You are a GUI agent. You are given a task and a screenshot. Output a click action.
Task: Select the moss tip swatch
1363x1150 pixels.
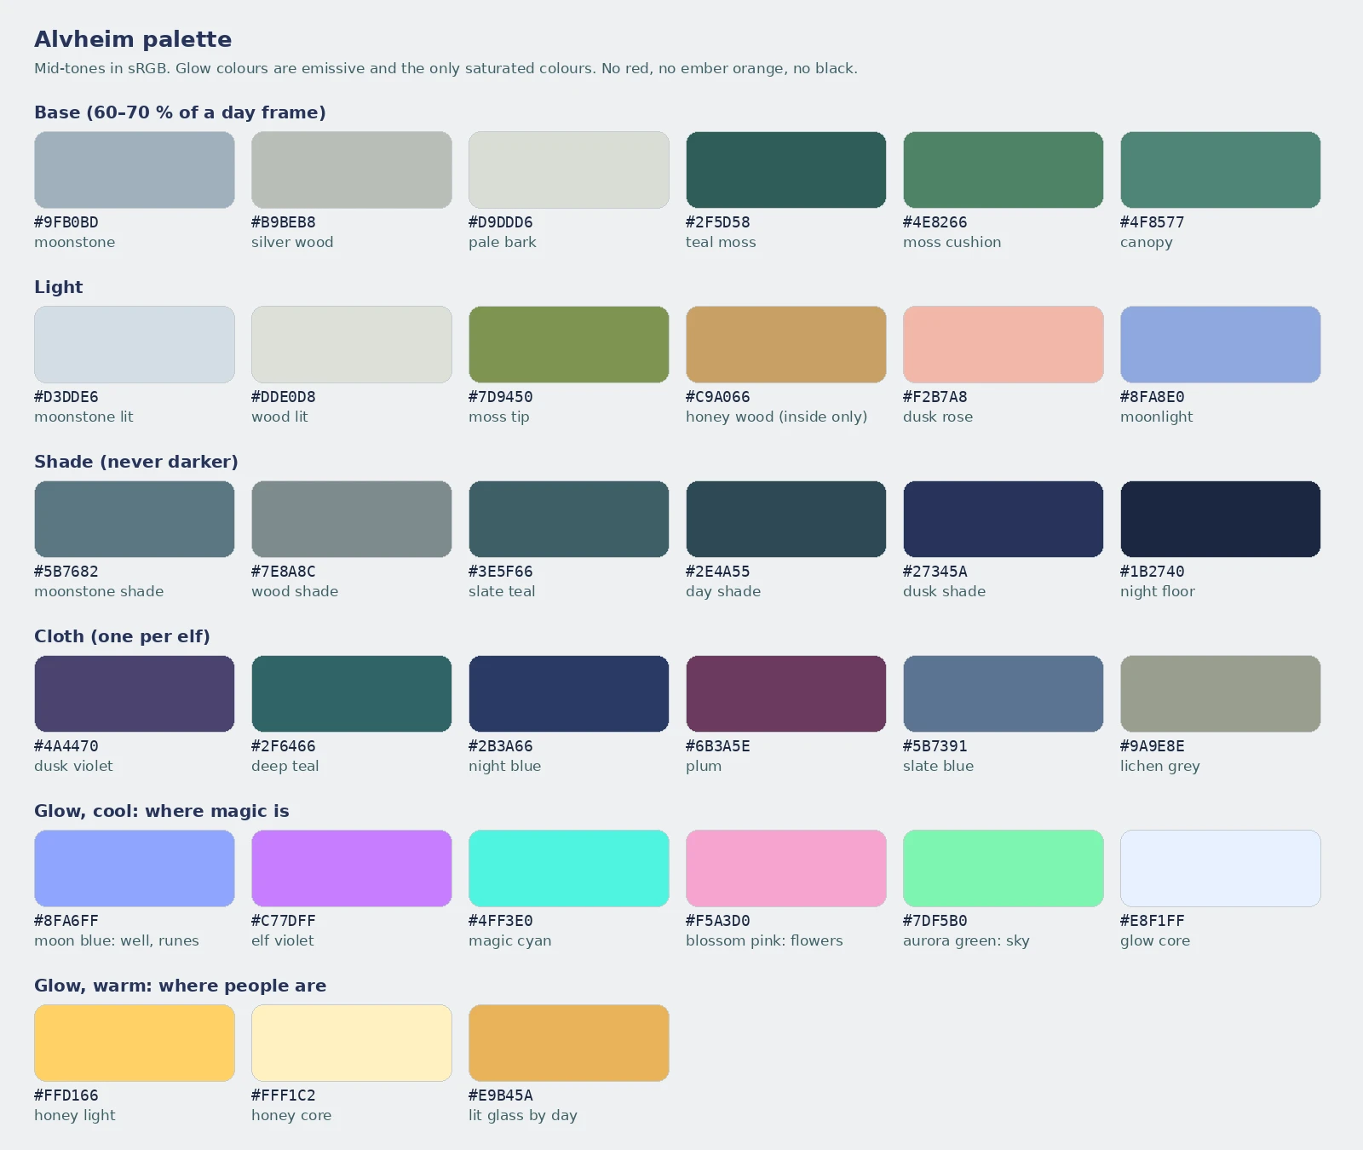click(x=569, y=344)
